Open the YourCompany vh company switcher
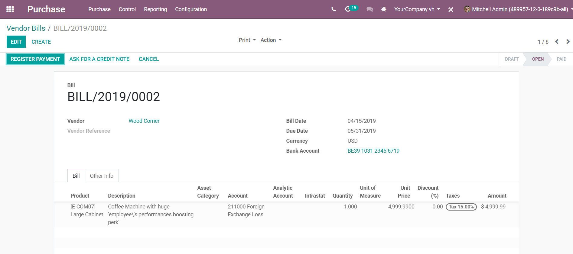The height and width of the screenshot is (254, 573). [x=417, y=9]
